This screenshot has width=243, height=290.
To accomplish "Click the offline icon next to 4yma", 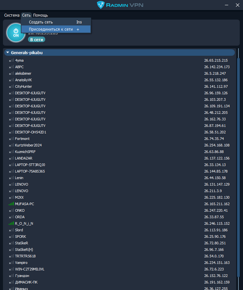I will [x=11, y=61].
